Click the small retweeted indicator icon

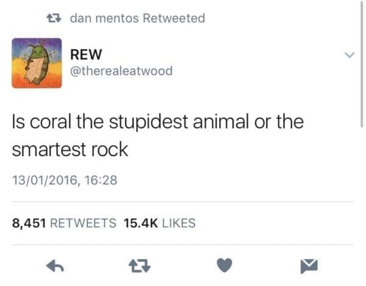click(x=54, y=18)
